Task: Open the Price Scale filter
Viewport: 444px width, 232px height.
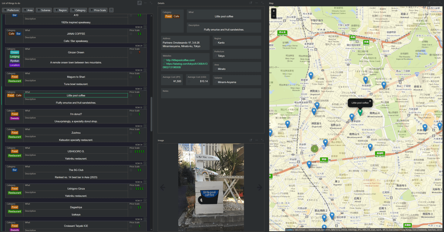Action: tap(98, 10)
